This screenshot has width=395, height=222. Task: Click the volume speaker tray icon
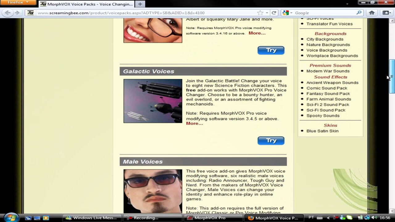374,218
